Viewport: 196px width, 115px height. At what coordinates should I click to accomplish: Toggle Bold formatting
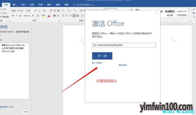tap(13, 16)
